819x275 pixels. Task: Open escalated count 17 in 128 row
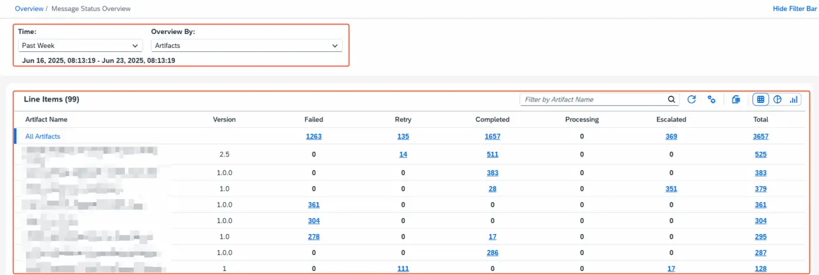pos(671,269)
